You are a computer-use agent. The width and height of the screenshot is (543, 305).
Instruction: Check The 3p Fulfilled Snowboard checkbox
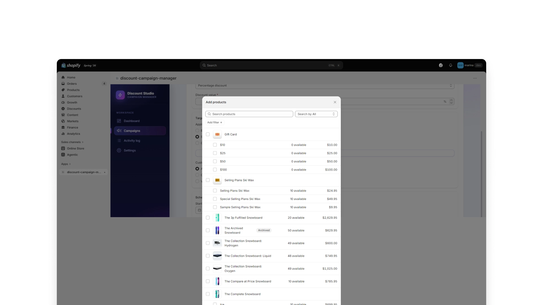(208, 218)
